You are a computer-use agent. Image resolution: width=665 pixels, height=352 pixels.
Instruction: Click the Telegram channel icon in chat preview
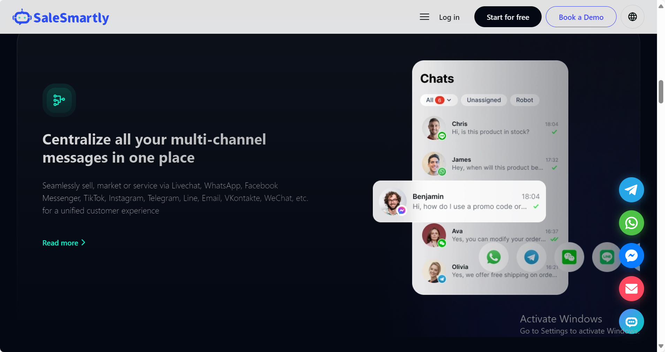coord(531,257)
